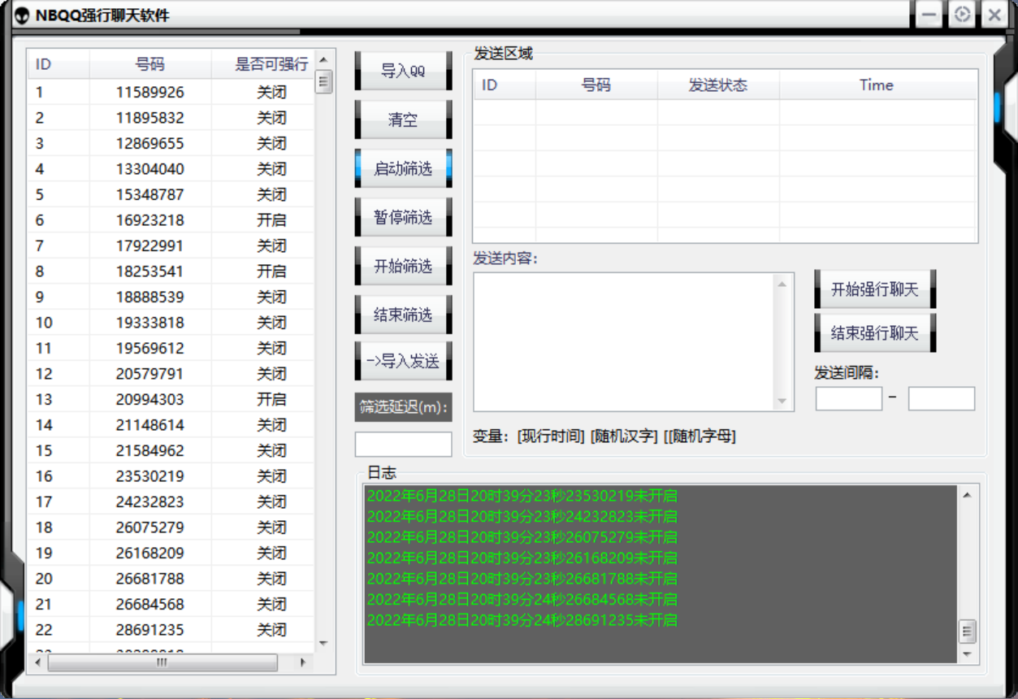Screen dimensions: 1018x699
Task: Pause filtering with 暂停筛选
Action: [x=403, y=218]
